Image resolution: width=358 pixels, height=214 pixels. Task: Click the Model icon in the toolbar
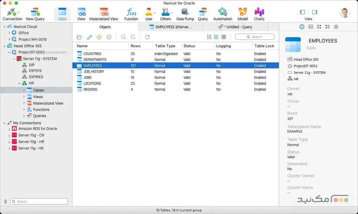[x=243, y=13]
